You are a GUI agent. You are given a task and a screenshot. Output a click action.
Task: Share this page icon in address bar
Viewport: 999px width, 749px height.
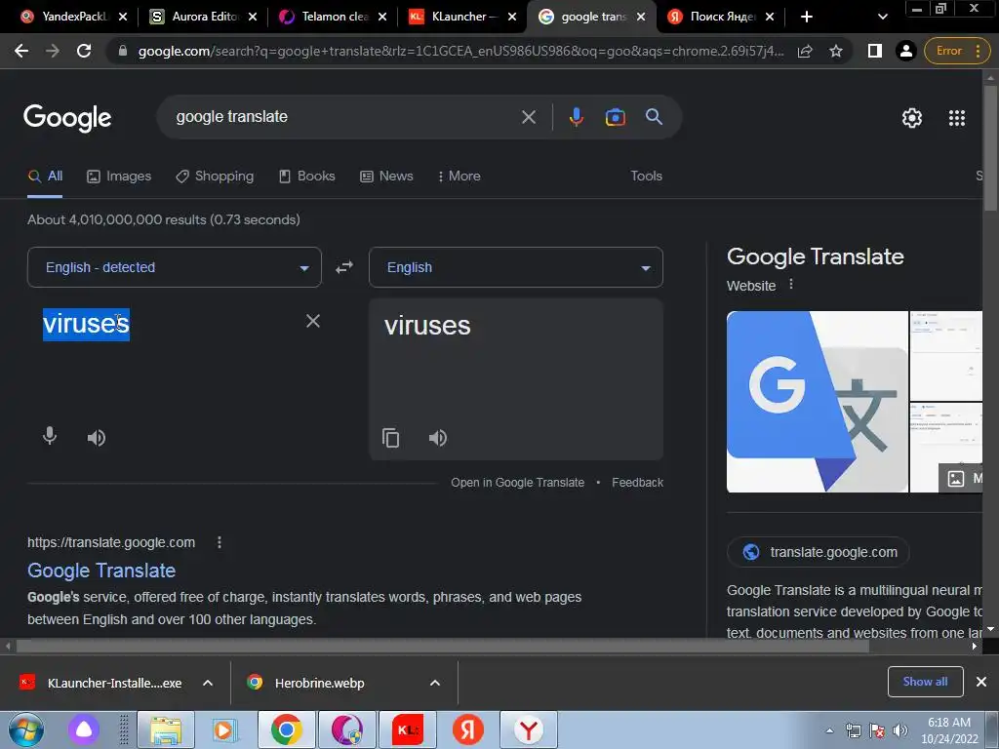pos(805,51)
